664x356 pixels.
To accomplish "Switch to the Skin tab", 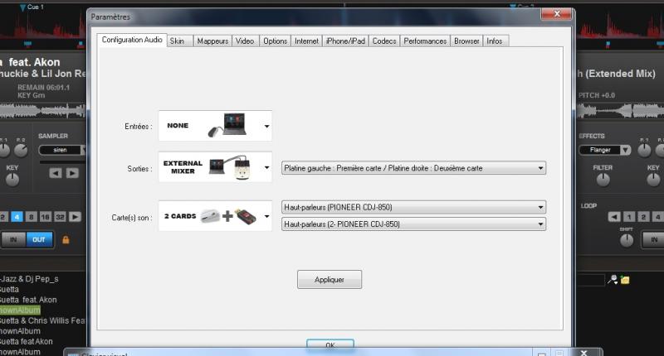I will [177, 41].
